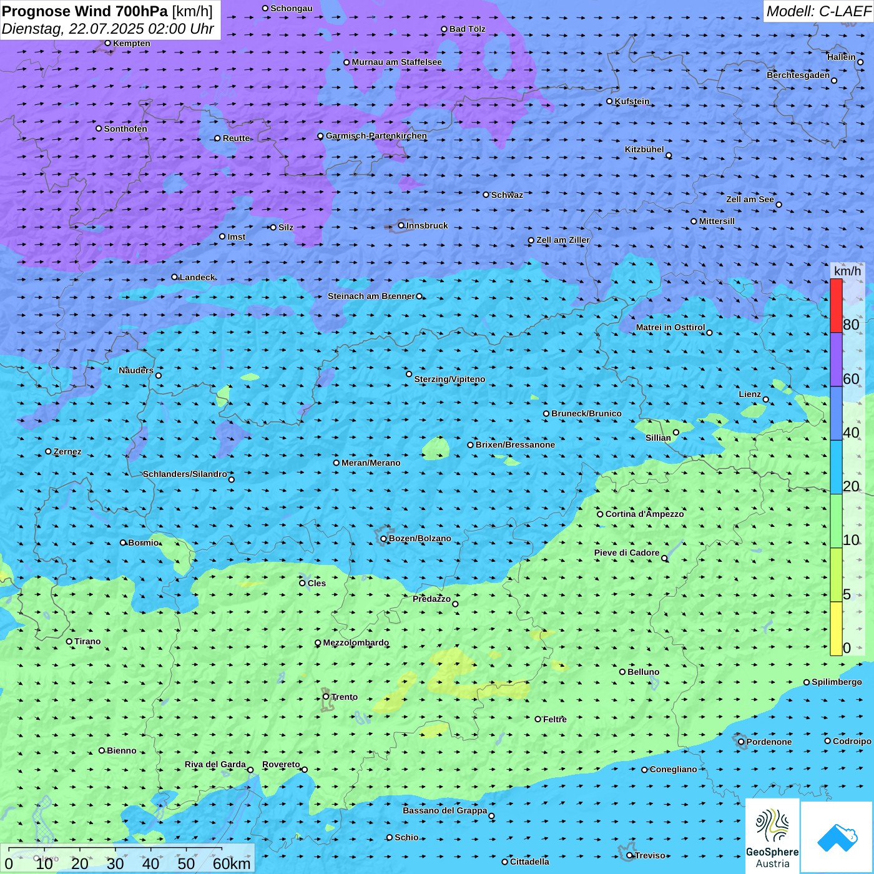The width and height of the screenshot is (874, 874).
Task: Click the Bad Tölz location dot
Action: click(x=444, y=29)
